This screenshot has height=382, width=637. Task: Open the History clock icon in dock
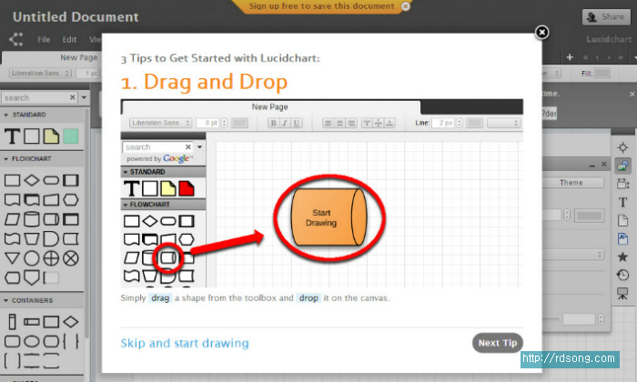click(x=622, y=275)
